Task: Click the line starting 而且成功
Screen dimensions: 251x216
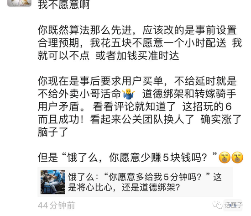Action: pos(140,119)
